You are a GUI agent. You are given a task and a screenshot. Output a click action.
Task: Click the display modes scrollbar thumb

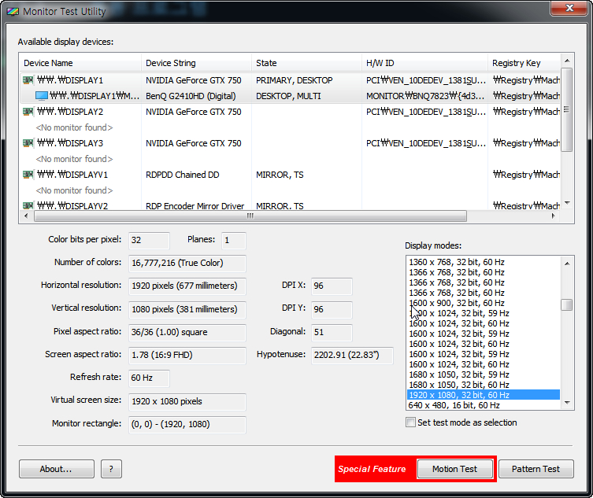pos(566,304)
